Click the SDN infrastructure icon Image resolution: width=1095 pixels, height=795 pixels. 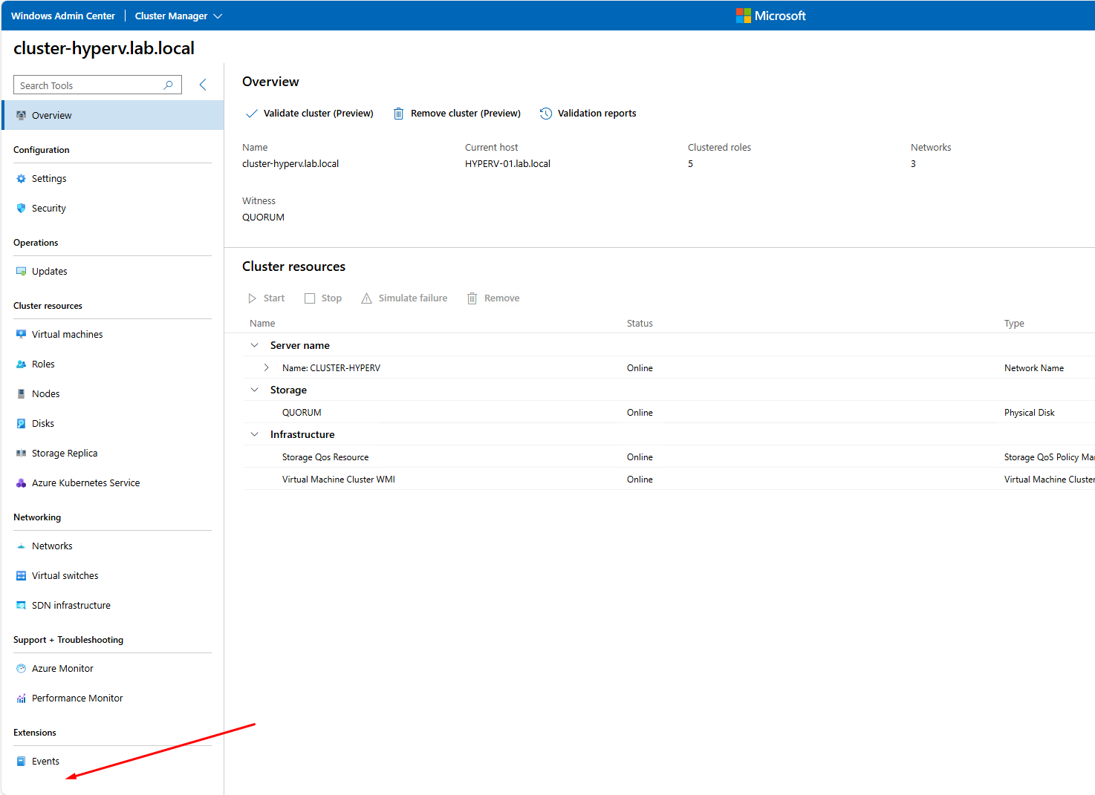tap(21, 606)
